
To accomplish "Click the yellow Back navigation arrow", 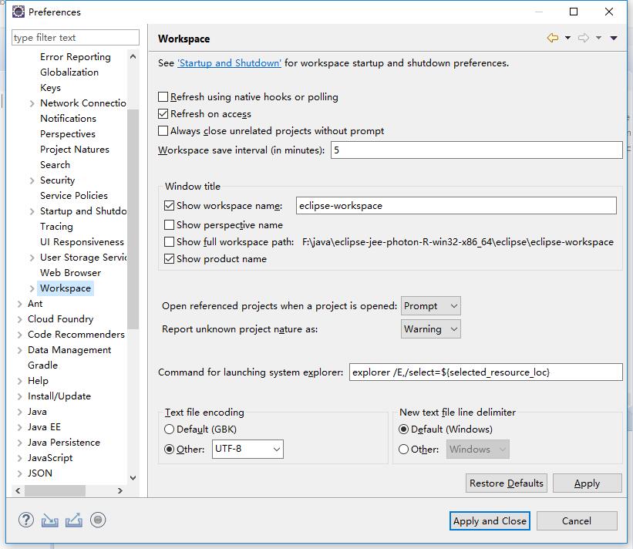I will tap(553, 38).
